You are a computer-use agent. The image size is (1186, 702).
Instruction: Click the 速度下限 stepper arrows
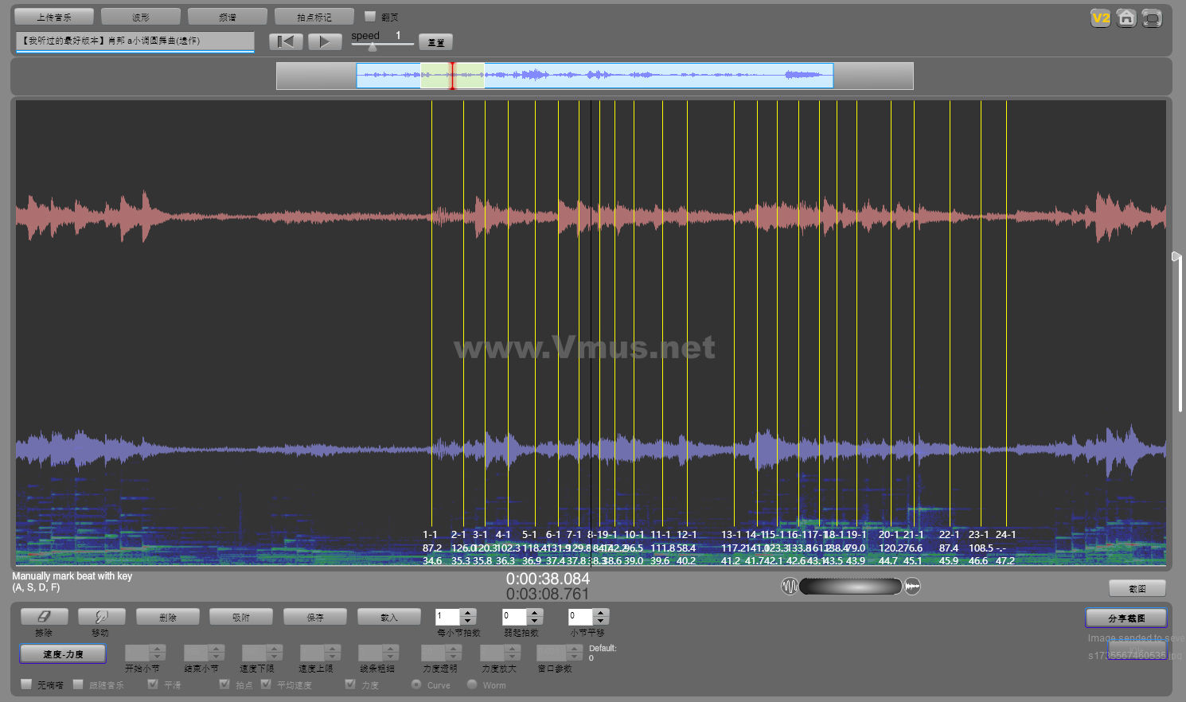[x=275, y=653]
